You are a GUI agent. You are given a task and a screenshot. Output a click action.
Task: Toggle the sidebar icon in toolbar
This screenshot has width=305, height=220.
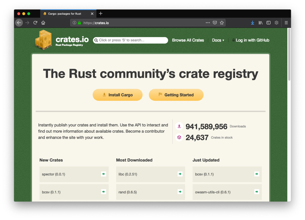pyautogui.click(x=268, y=23)
